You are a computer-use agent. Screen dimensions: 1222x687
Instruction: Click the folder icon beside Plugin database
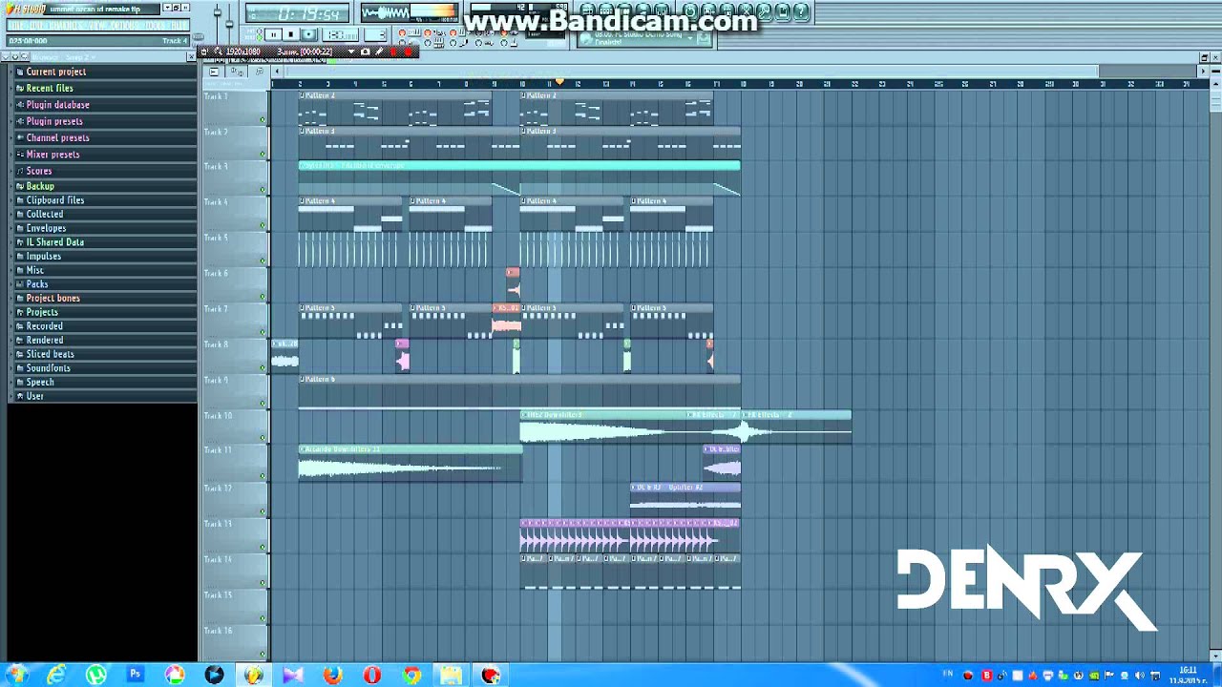tap(19, 105)
